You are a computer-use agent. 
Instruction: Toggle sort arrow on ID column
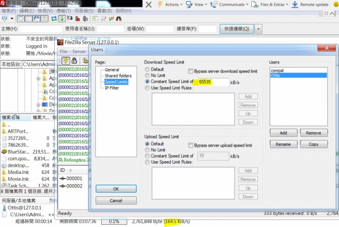[x=71, y=171]
